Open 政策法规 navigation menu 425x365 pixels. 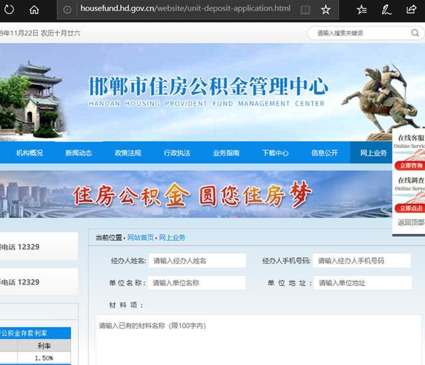[x=127, y=153]
